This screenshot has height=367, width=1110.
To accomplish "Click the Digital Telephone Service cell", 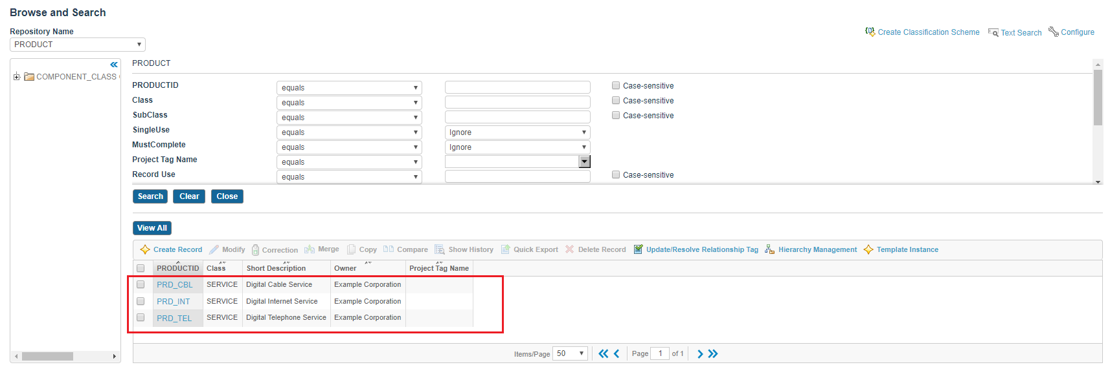I will pyautogui.click(x=286, y=317).
